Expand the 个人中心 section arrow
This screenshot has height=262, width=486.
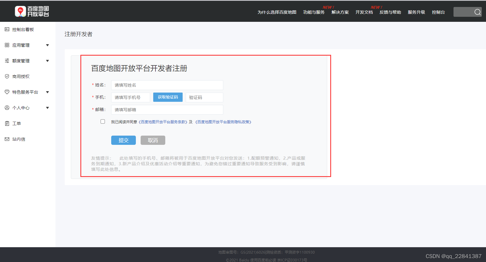(48, 107)
